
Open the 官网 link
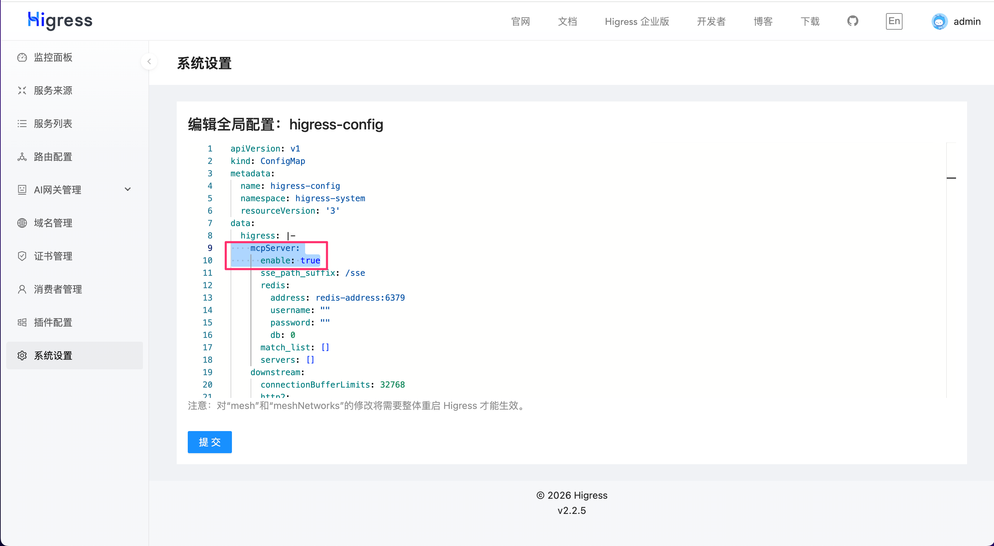[520, 22]
